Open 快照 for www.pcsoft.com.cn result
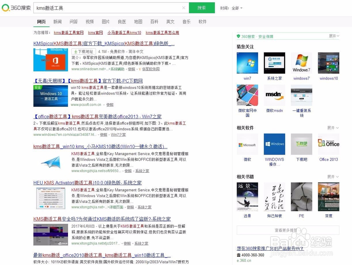This screenshot has width=352, height=265. coord(110,105)
